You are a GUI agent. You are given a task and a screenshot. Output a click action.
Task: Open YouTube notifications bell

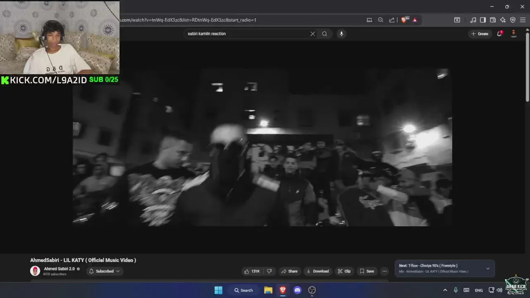coord(499,34)
